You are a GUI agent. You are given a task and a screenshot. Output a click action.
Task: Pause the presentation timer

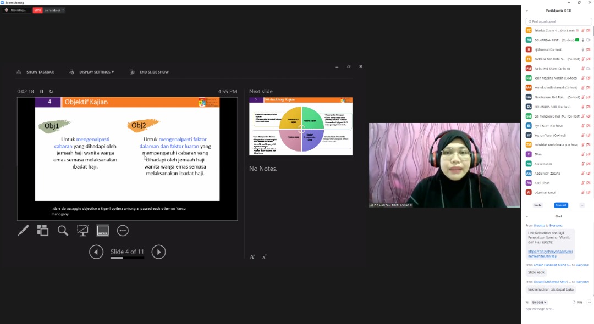point(41,91)
